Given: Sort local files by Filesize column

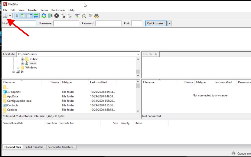Looking at the screenshot, I should 51,82.
